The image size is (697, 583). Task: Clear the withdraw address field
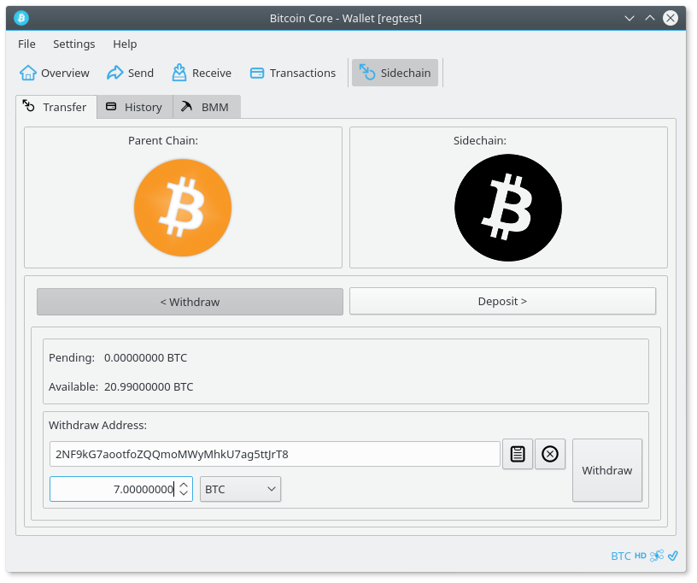tap(550, 454)
